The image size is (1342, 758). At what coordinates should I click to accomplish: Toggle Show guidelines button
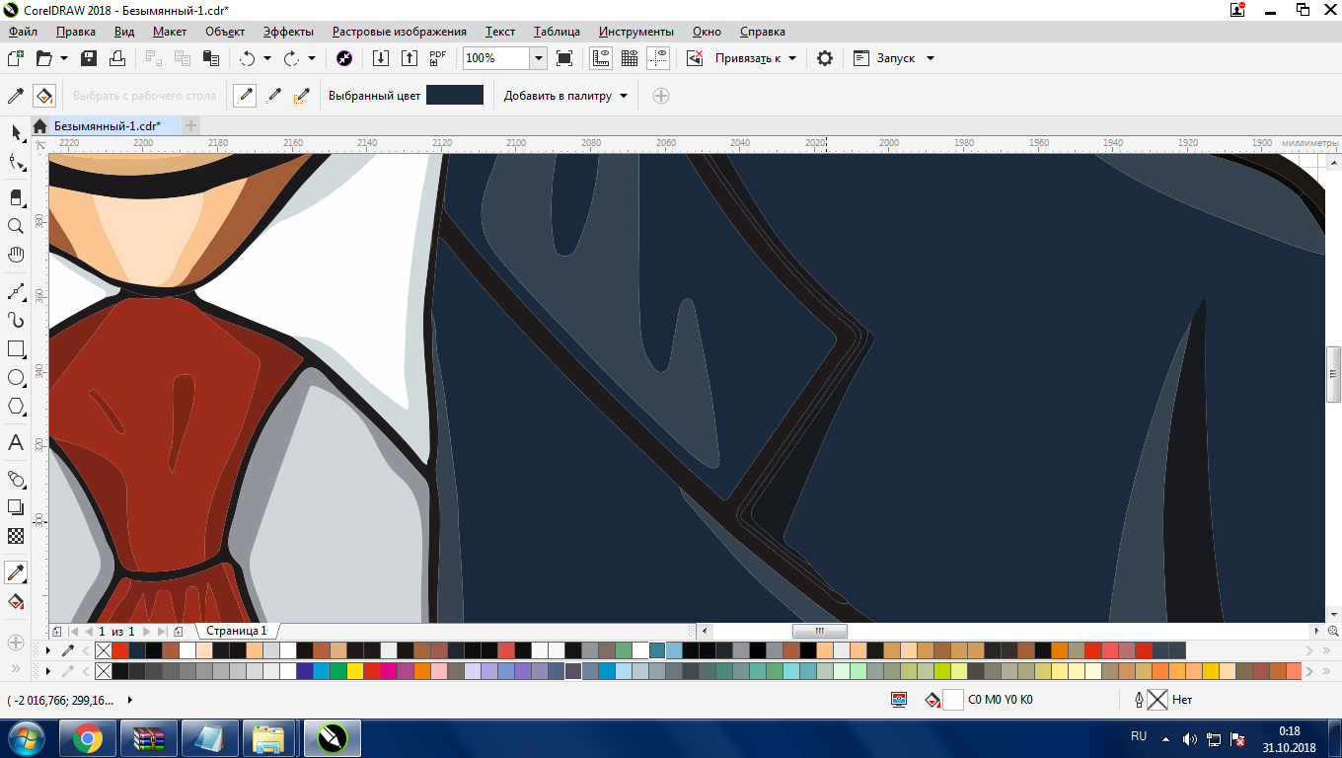point(658,58)
